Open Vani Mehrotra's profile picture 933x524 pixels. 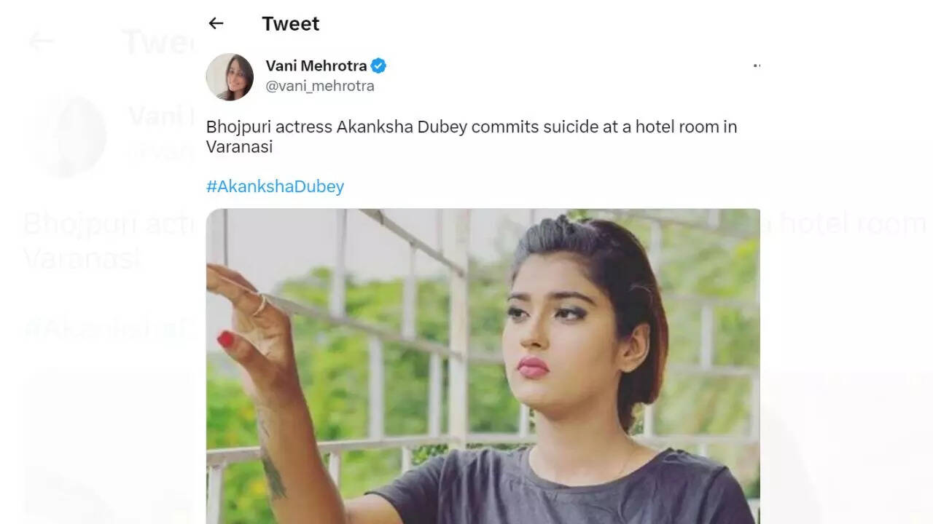pyautogui.click(x=230, y=76)
